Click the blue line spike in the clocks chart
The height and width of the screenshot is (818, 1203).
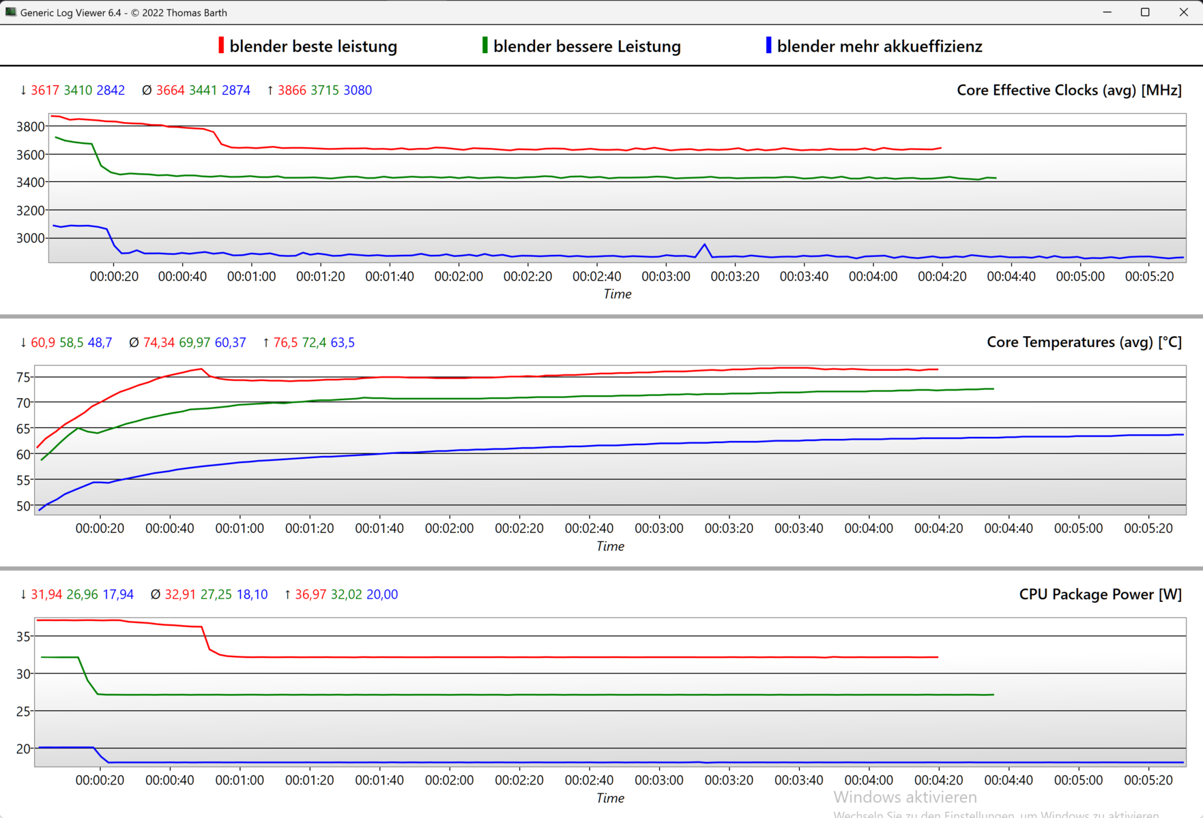[705, 245]
